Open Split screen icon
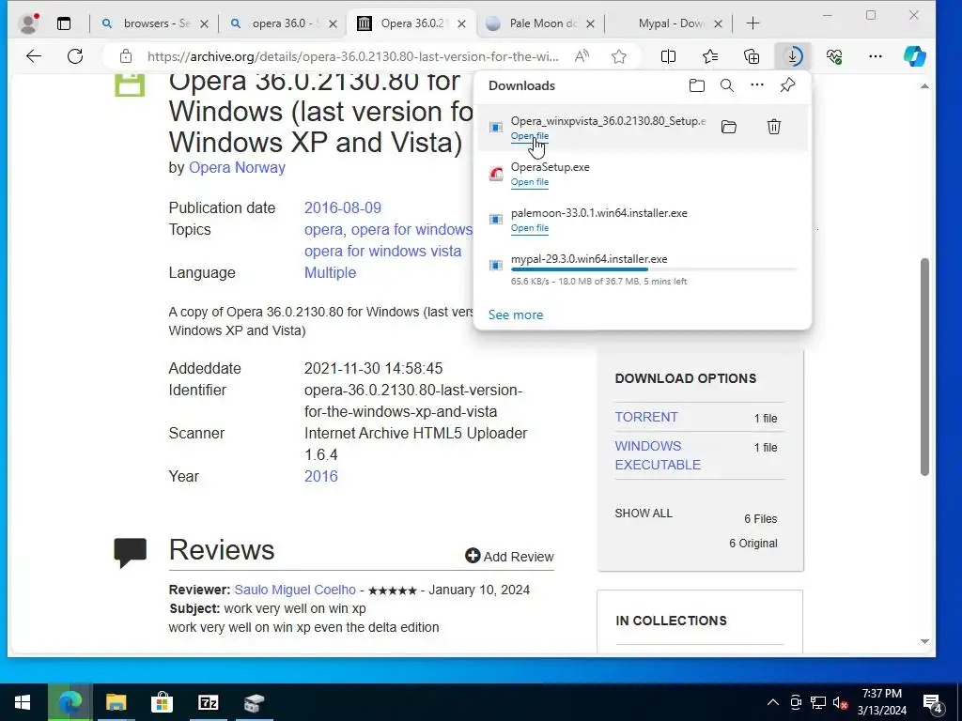This screenshot has height=721, width=962. pyautogui.click(x=668, y=56)
